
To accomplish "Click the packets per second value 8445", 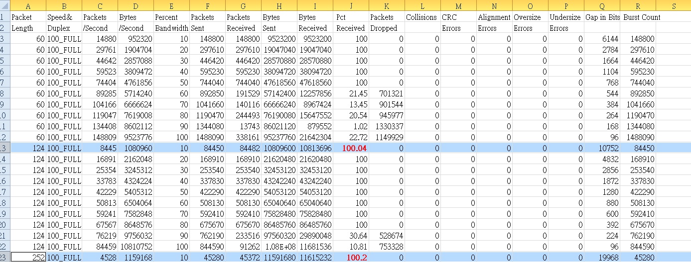I will pos(100,148).
